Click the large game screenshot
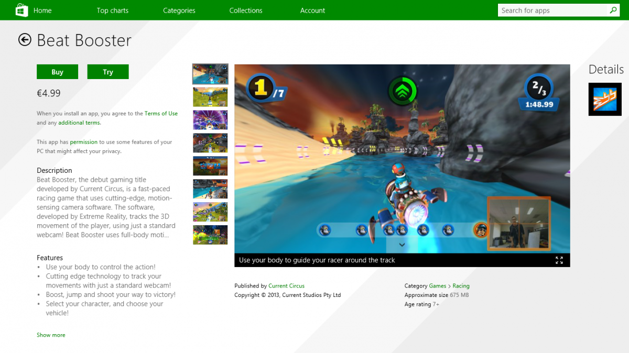The height and width of the screenshot is (353, 629). tap(402, 159)
